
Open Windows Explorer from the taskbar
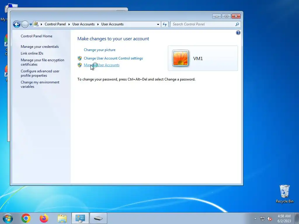tap(62, 218)
